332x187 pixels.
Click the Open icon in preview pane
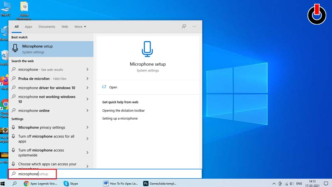coord(104,87)
